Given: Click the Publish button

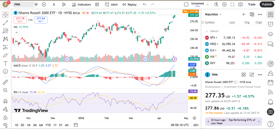Looking at the screenshot, I should tap(266, 5).
